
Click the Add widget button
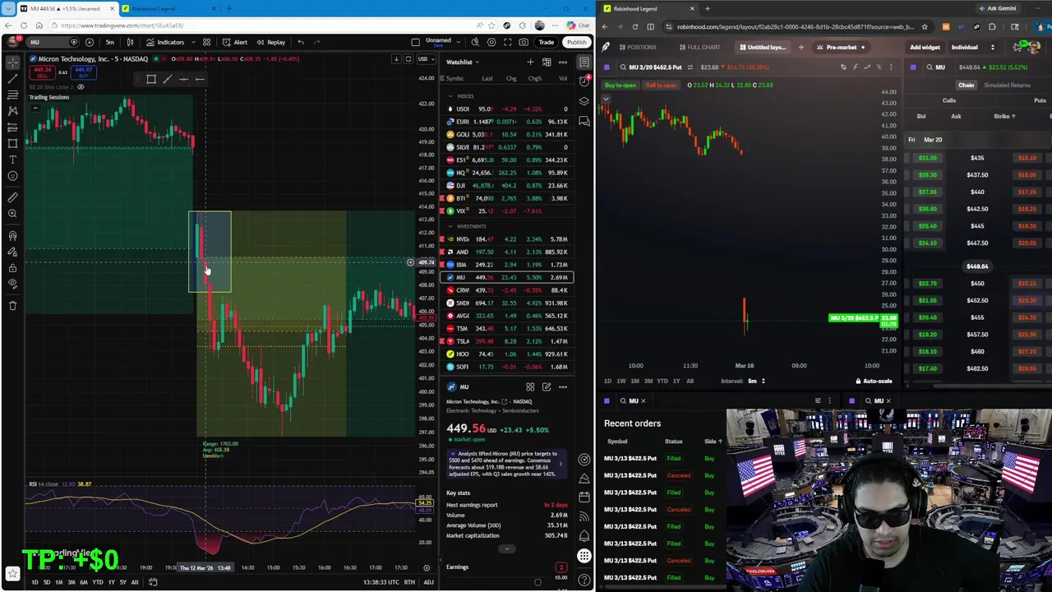click(925, 48)
